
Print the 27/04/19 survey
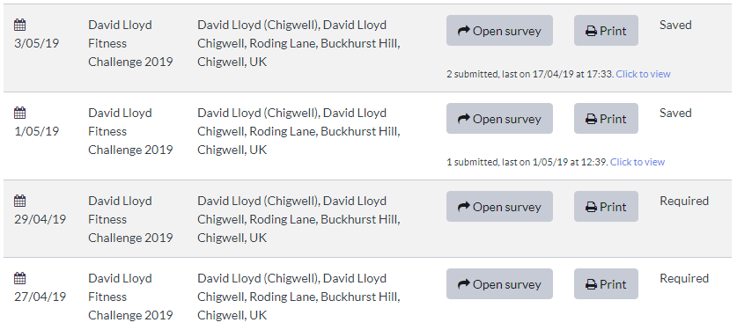click(606, 284)
